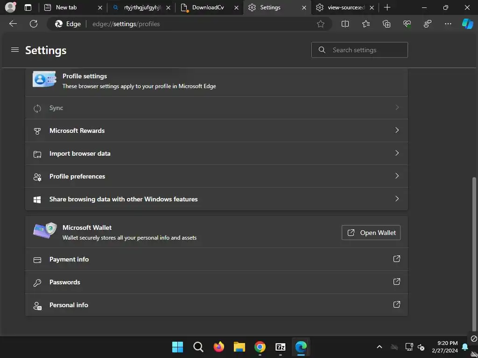
Task: Open the Microsoft Rewards toolbar icon
Action: coord(428,24)
